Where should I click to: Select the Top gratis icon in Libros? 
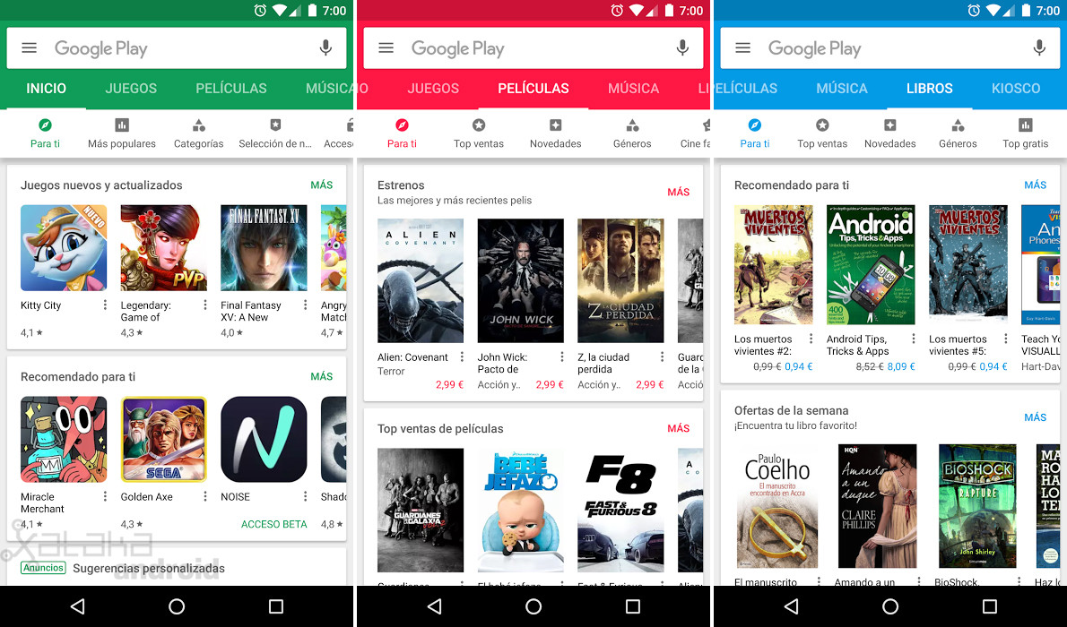click(1026, 126)
